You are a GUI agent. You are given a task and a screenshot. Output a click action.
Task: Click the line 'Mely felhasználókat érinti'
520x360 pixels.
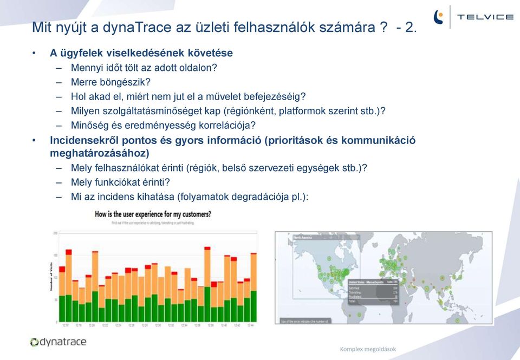click(219, 168)
